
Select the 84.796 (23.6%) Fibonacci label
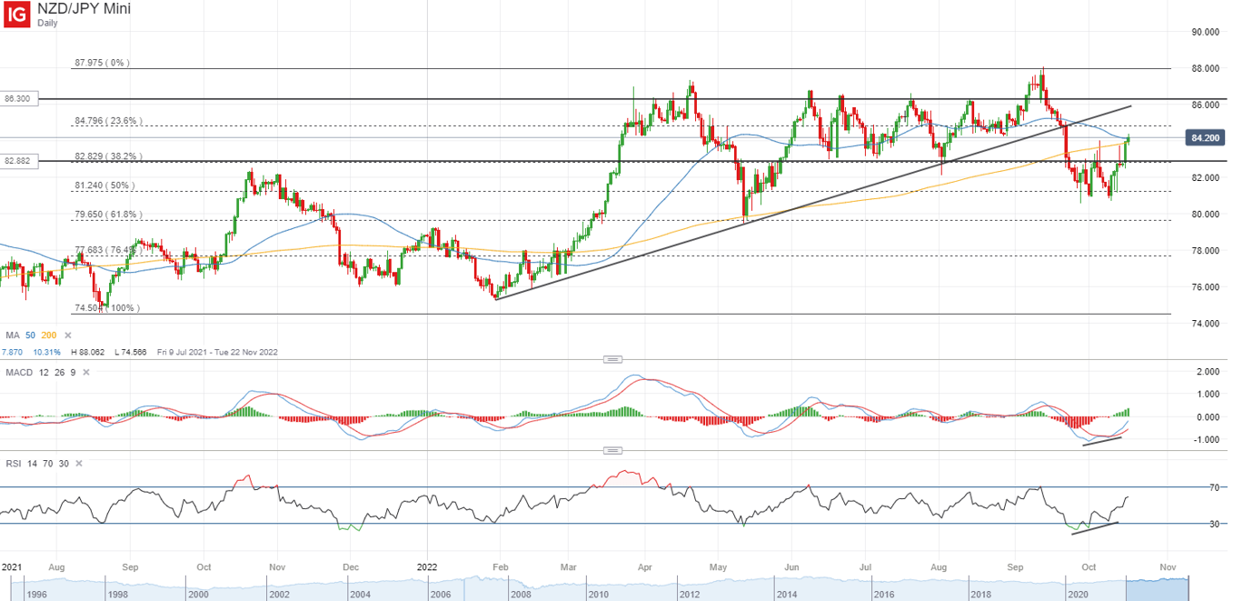[107, 120]
